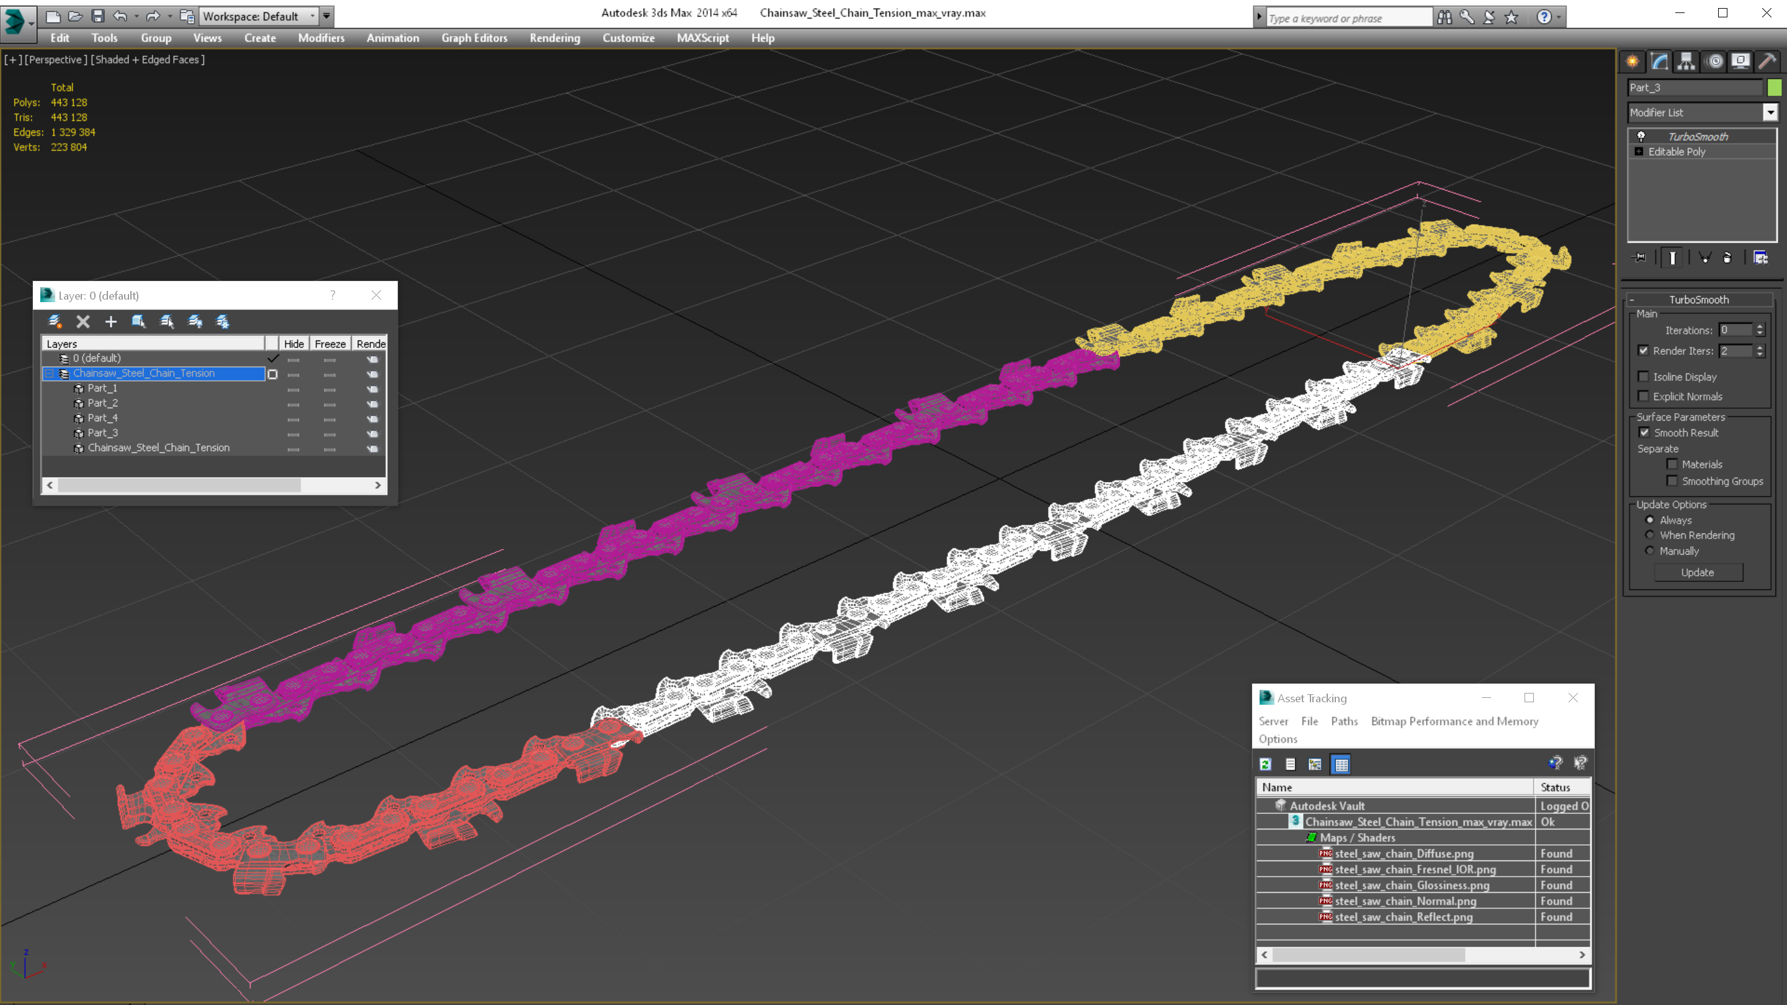Enable Separate by Smoothing Groups checkbox
Screen dimensions: 1787x1005
coord(1672,481)
